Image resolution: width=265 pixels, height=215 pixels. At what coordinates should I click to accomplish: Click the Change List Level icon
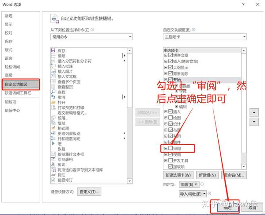53,134
